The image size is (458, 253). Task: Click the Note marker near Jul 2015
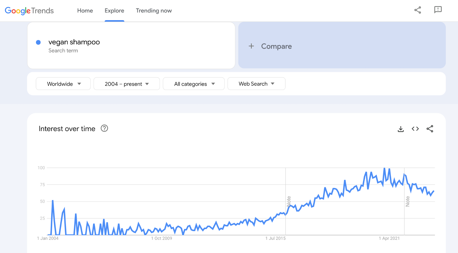point(289,201)
